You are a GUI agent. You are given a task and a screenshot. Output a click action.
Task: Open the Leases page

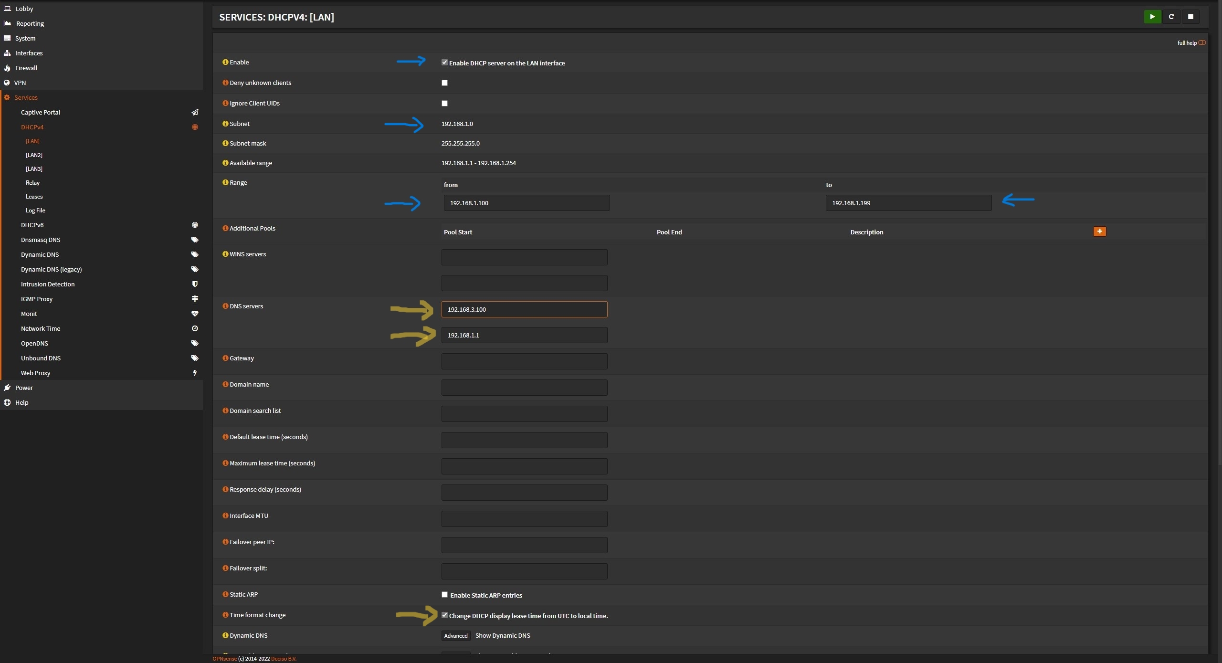[34, 197]
